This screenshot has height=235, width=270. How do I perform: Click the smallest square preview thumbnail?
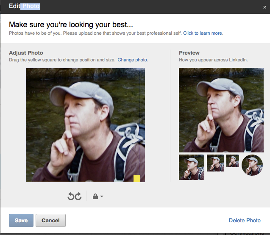(x=233, y=161)
